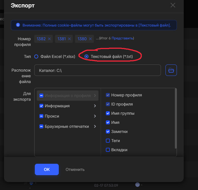Click the blue info icon in warning banner

tap(18, 25)
